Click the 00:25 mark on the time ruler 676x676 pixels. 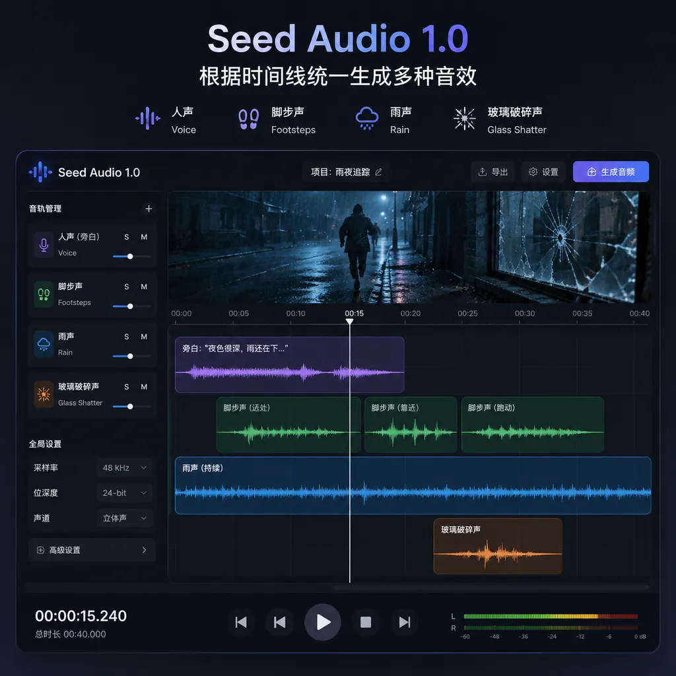[467, 314]
